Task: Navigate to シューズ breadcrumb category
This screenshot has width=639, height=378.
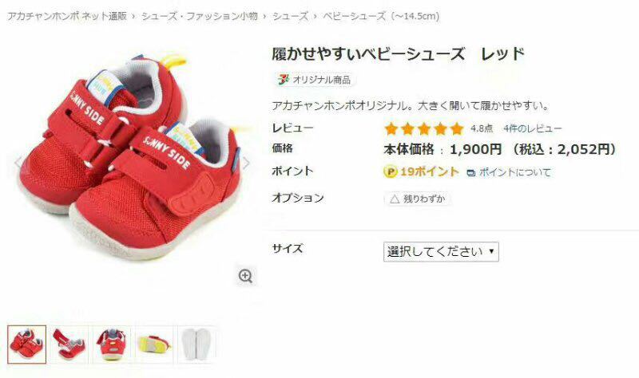Action: point(290,16)
